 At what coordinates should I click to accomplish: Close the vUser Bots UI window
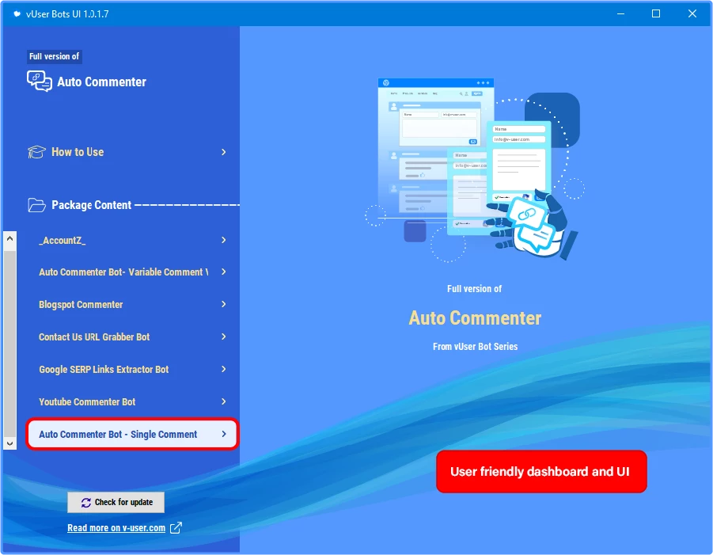692,13
